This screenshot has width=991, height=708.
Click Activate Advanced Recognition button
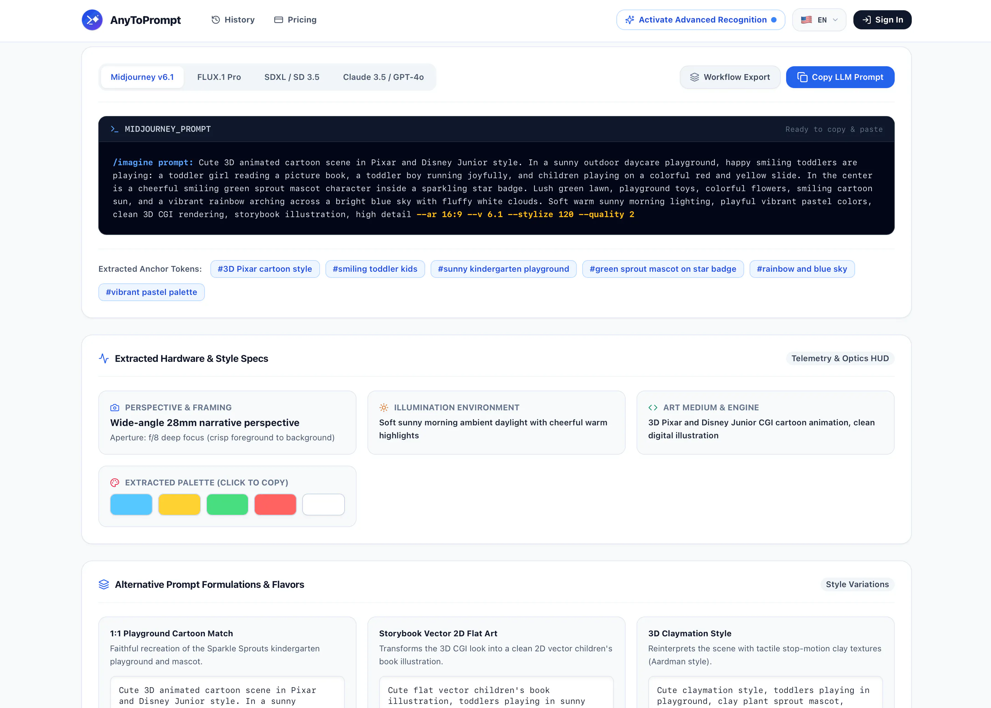700,19
